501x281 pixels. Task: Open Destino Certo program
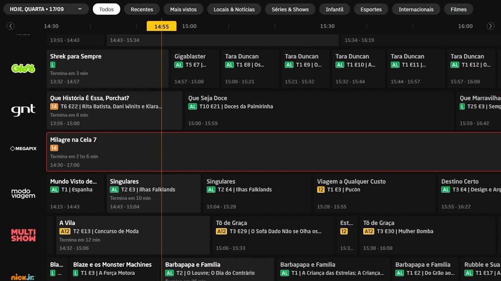click(469, 194)
